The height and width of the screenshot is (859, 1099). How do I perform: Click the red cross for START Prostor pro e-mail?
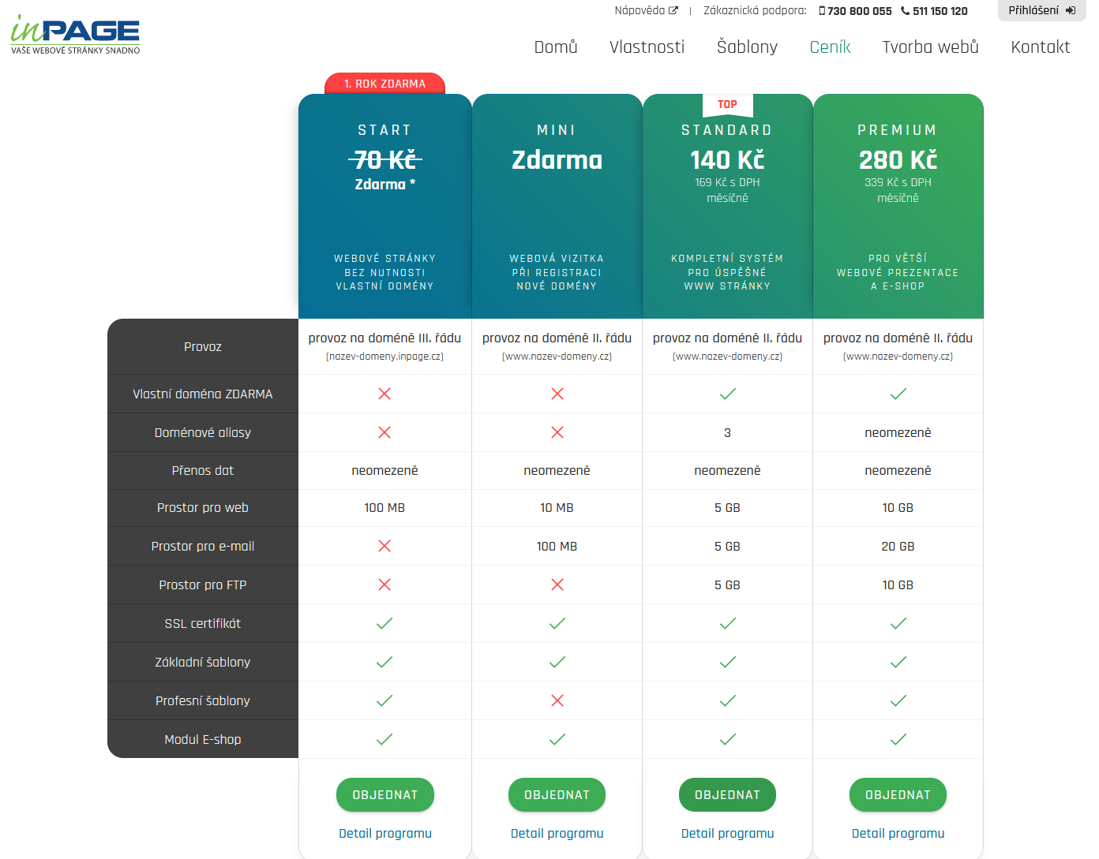[x=384, y=546]
